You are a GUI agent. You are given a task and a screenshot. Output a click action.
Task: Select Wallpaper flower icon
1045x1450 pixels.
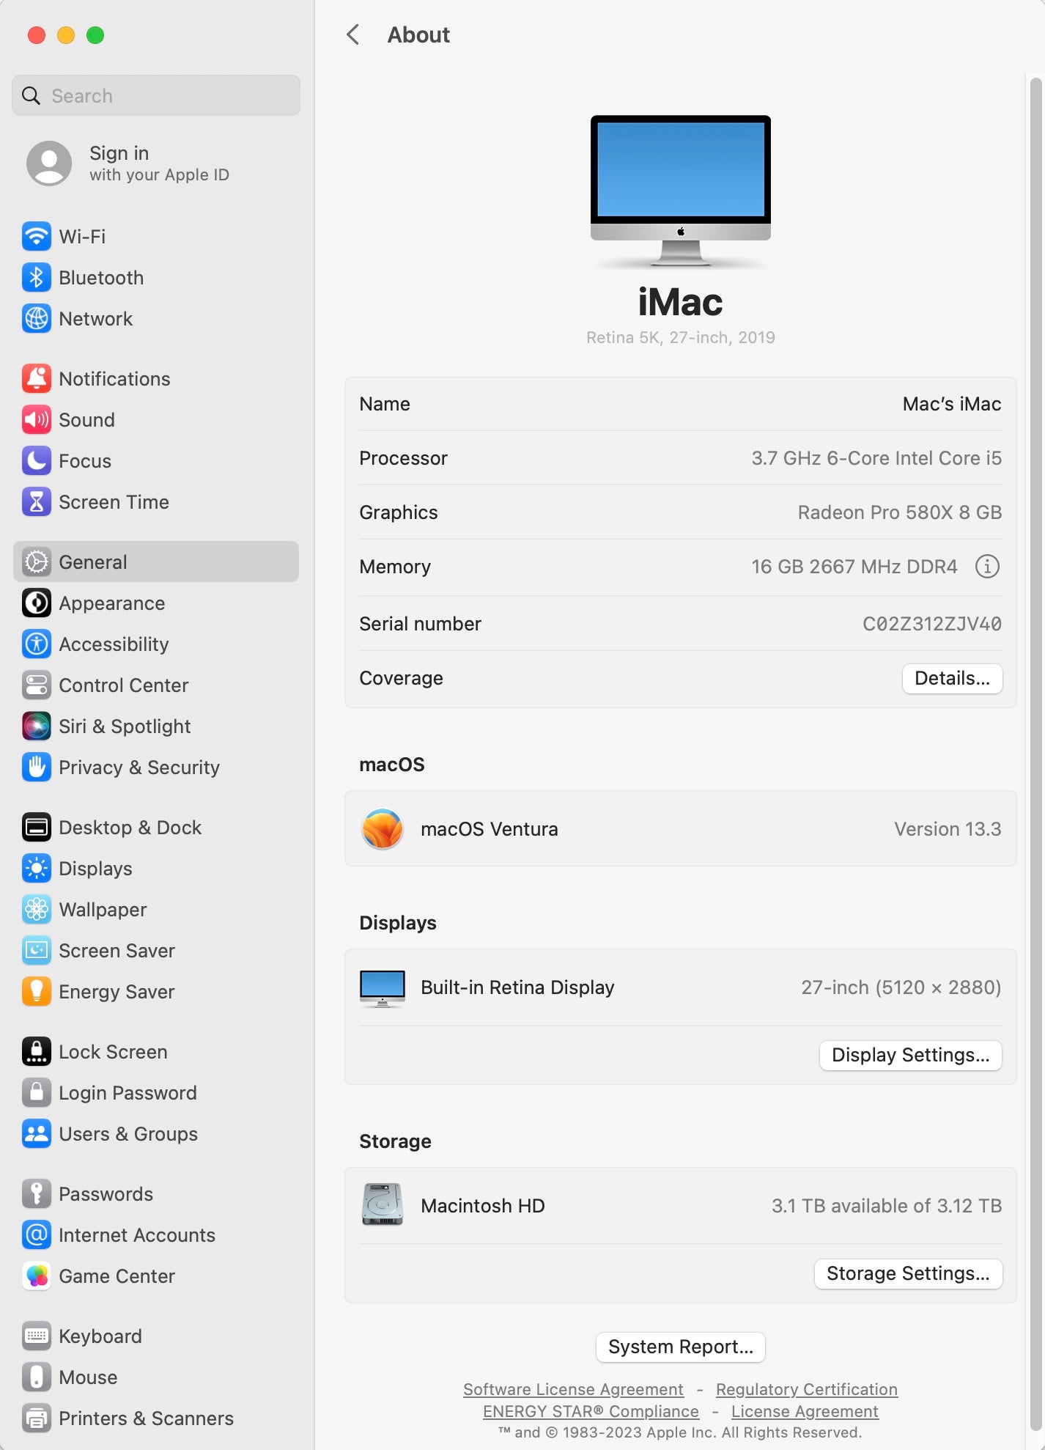[37, 909]
